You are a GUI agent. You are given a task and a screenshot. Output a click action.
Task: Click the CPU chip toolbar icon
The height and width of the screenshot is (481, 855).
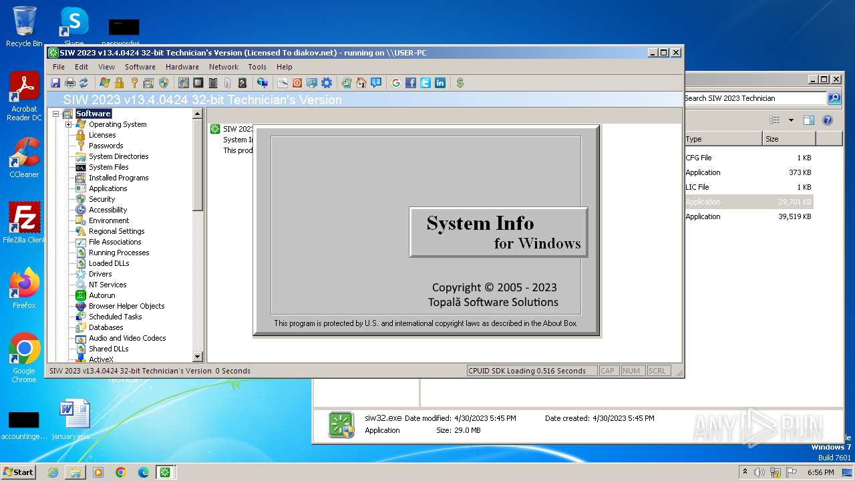(x=198, y=83)
